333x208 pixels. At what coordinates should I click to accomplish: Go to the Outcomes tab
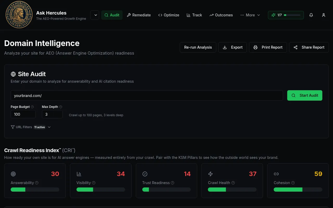click(x=221, y=15)
